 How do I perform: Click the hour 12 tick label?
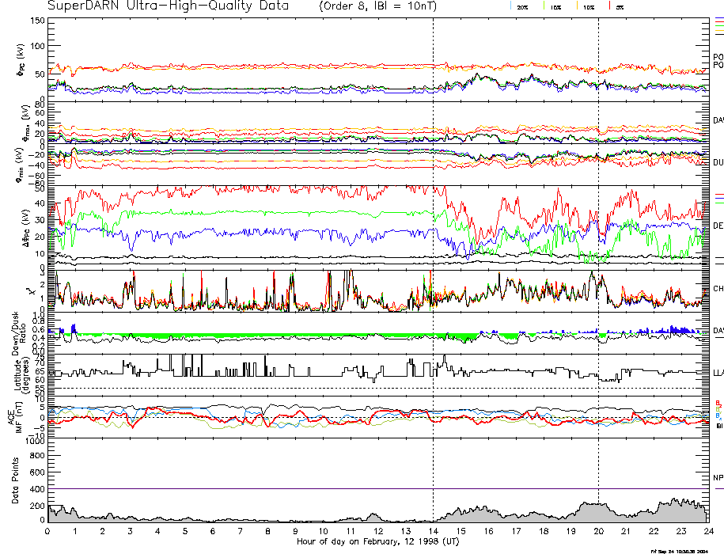click(x=378, y=533)
